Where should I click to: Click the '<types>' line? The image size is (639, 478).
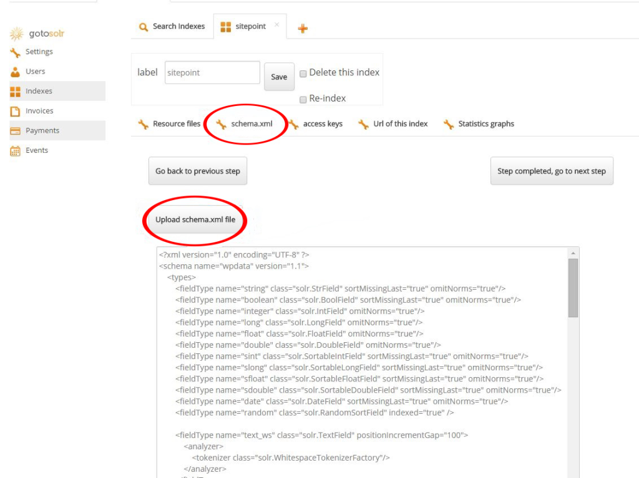pos(182,277)
